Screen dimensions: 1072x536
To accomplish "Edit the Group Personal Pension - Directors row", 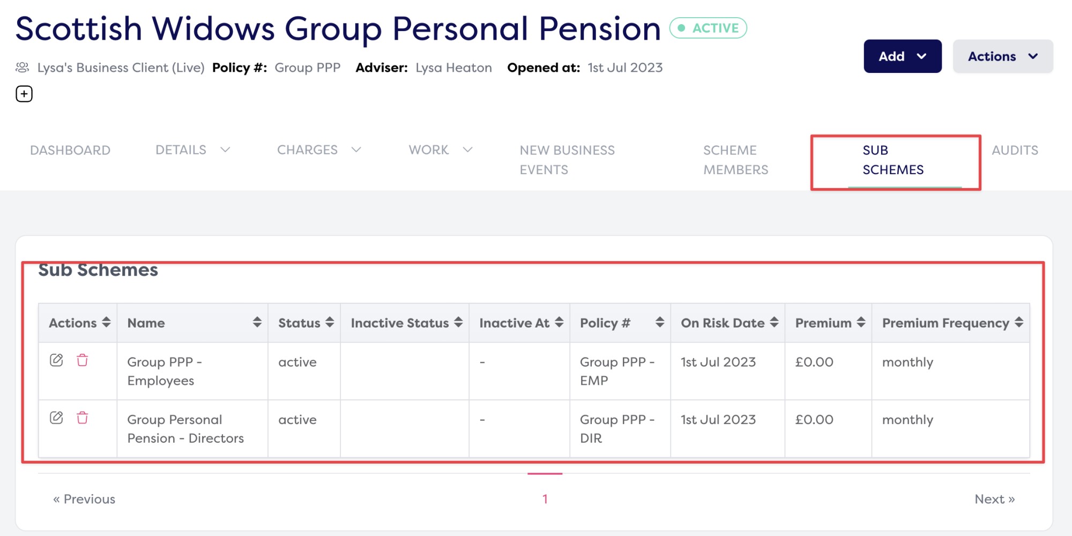I will pyautogui.click(x=56, y=418).
